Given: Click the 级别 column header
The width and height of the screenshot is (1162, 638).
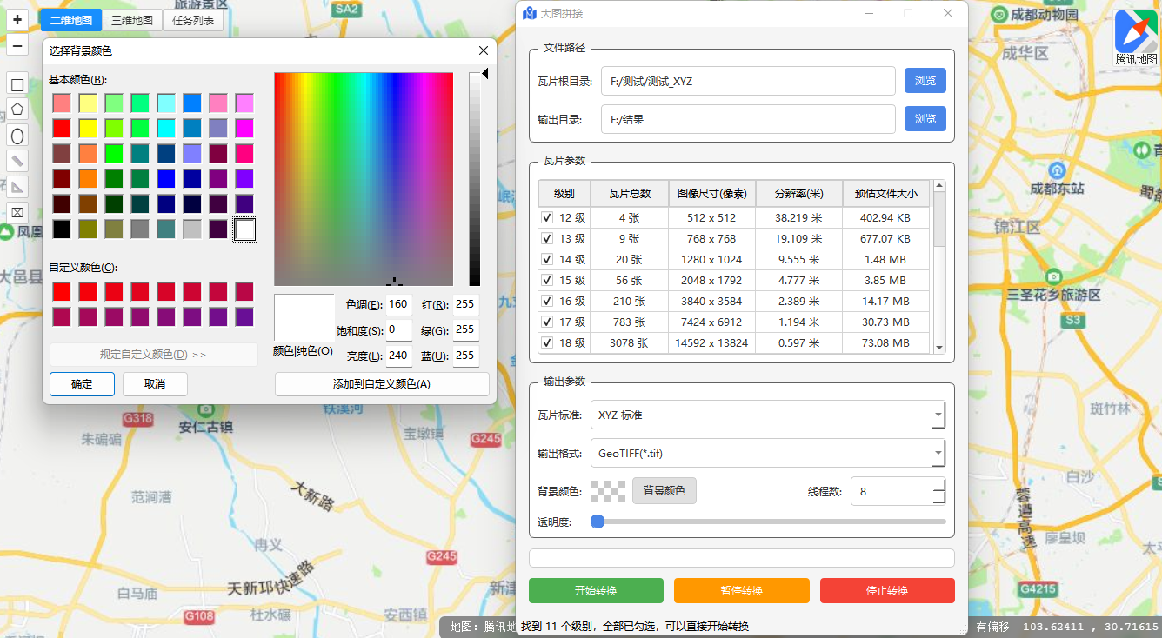Looking at the screenshot, I should click(564, 194).
